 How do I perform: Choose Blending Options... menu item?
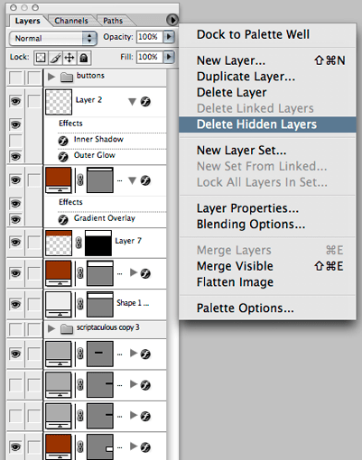click(x=267, y=224)
